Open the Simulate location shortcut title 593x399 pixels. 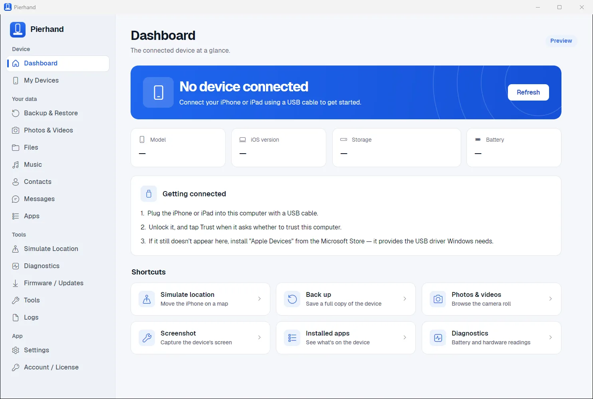(187, 295)
